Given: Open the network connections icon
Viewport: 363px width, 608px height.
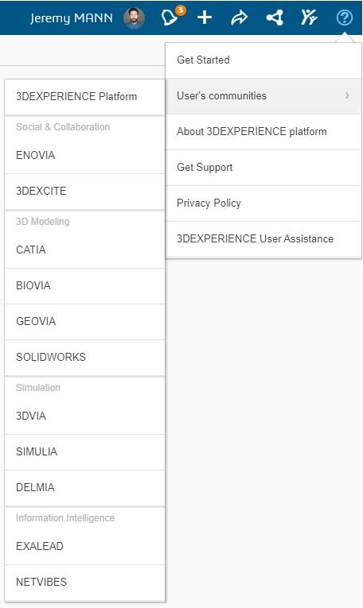Looking at the screenshot, I should click(275, 17).
